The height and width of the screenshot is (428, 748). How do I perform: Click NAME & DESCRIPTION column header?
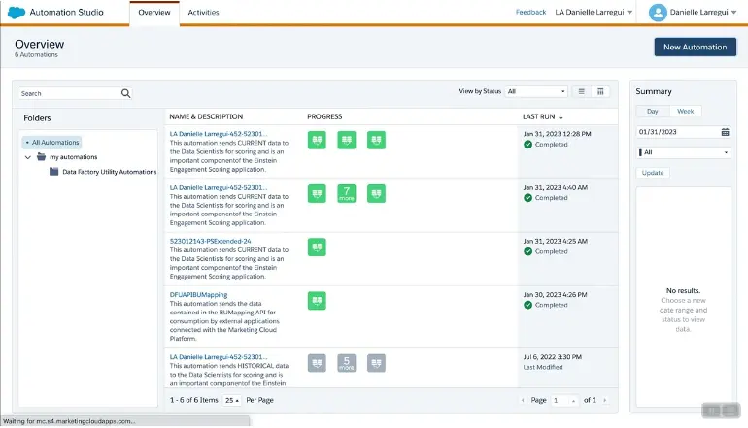click(206, 116)
